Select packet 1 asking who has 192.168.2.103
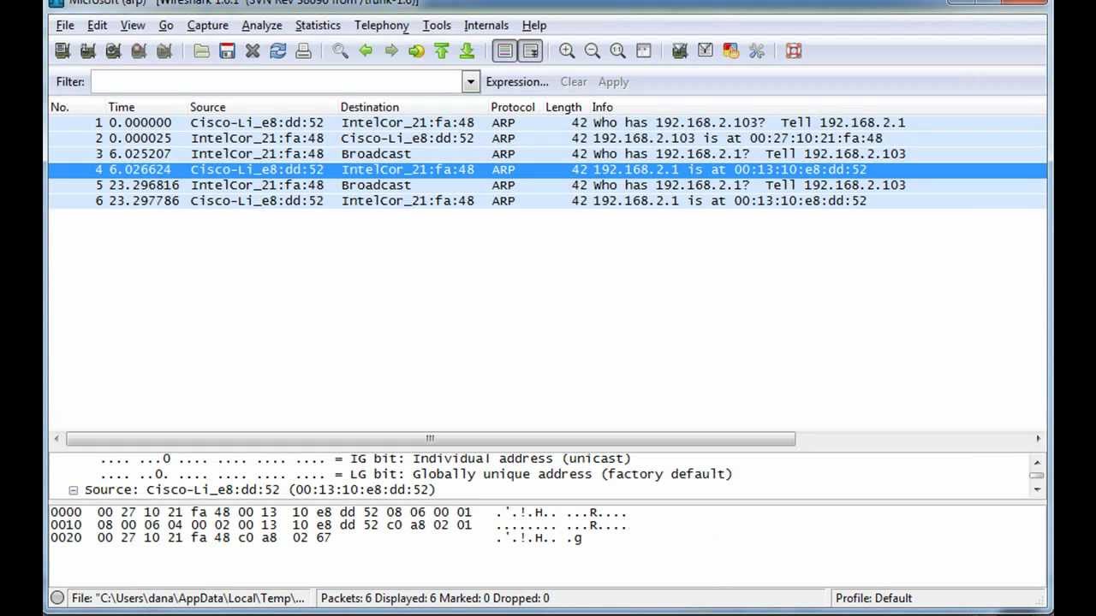Image resolution: width=1096 pixels, height=616 pixels. click(x=548, y=122)
